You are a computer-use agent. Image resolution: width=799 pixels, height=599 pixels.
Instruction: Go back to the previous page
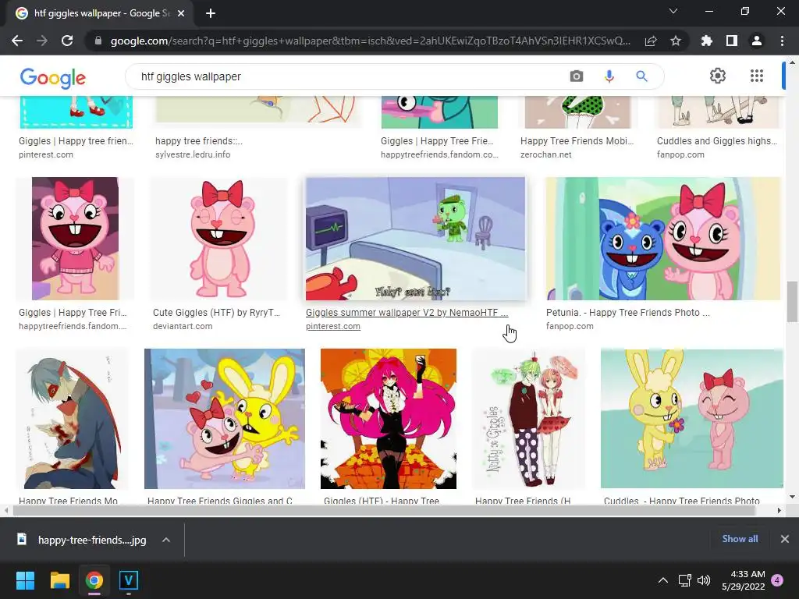[17, 41]
